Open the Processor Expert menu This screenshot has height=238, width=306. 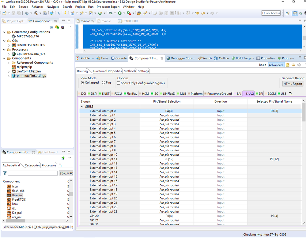coord(108,7)
